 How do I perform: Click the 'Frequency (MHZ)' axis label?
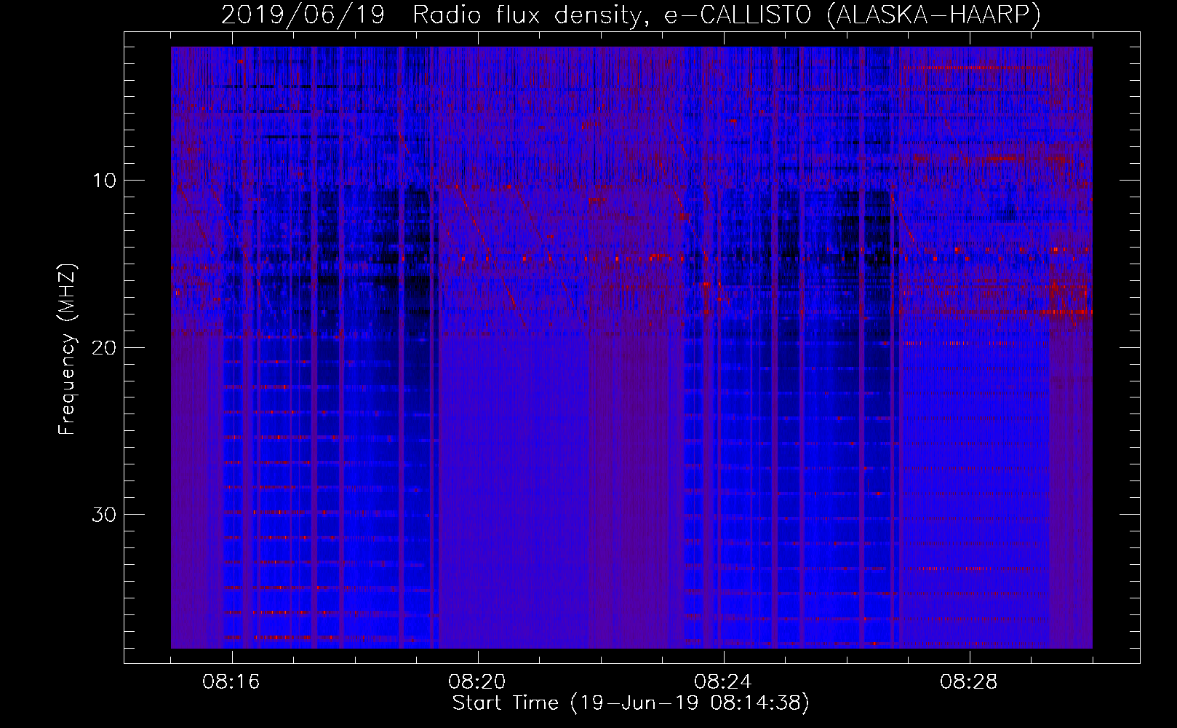67,349
